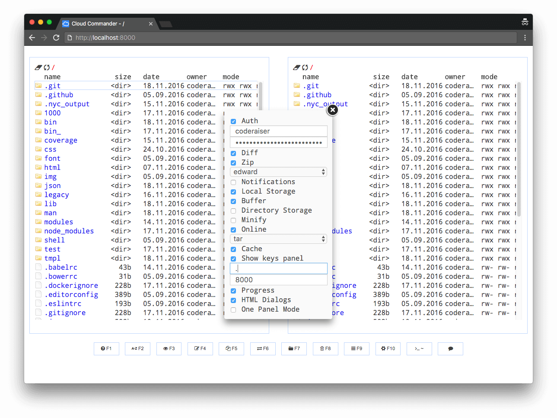Enable Notifications in settings

pos(233,182)
